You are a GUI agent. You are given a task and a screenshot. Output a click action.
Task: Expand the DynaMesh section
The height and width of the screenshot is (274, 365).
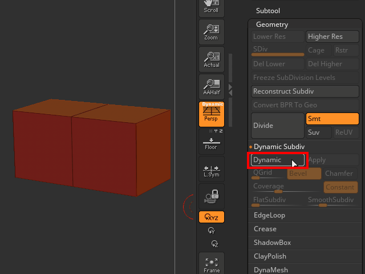[270, 270]
